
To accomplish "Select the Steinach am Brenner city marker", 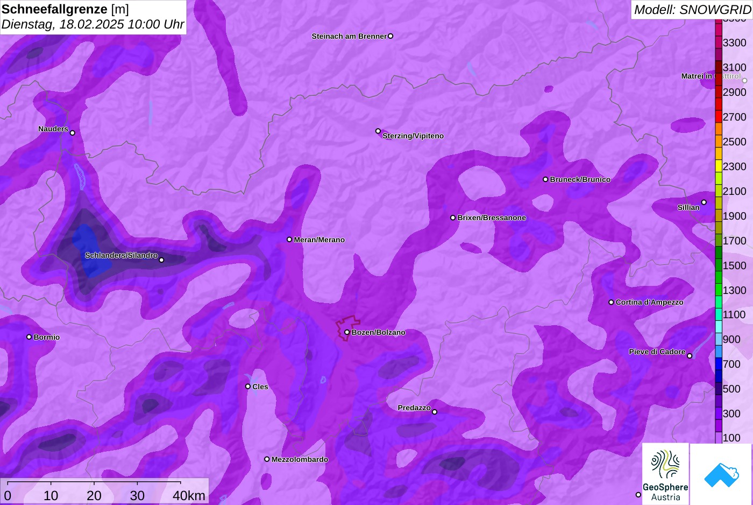I will tap(390, 36).
